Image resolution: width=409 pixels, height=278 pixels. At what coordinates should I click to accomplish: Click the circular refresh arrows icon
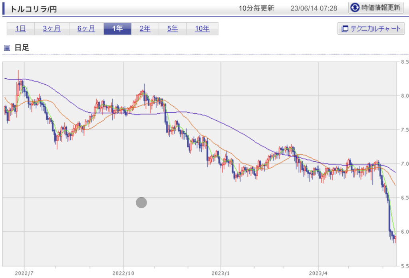(x=354, y=8)
